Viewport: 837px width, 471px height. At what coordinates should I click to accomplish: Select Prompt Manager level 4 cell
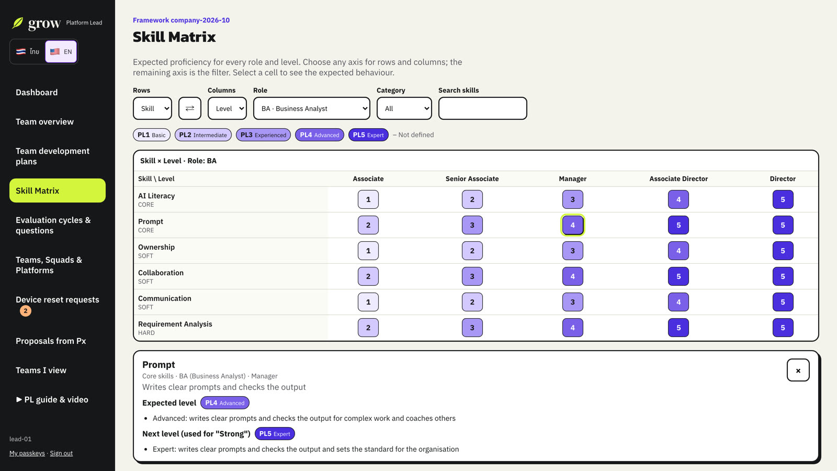pyautogui.click(x=573, y=225)
